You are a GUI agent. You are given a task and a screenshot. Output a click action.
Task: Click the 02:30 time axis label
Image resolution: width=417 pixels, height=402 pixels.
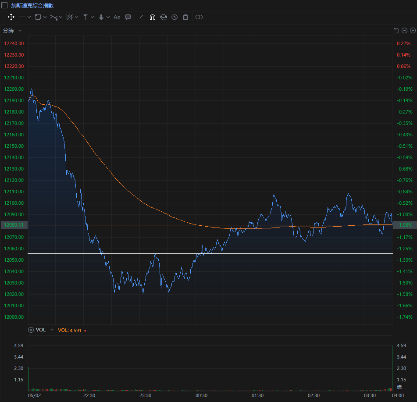coord(314,395)
